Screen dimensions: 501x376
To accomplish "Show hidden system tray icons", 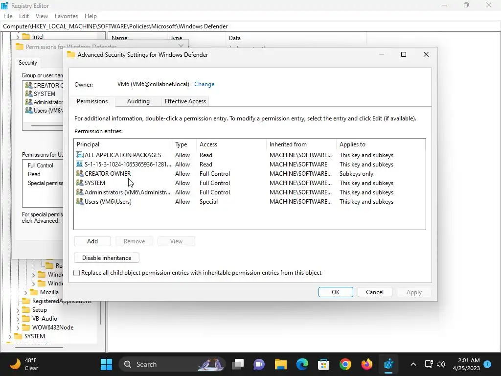I will (x=413, y=364).
